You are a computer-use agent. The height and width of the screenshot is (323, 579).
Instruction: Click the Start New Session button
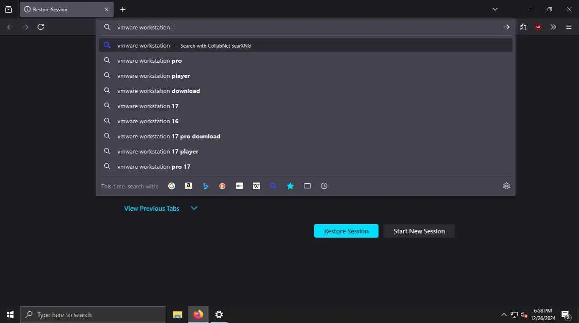419,231
